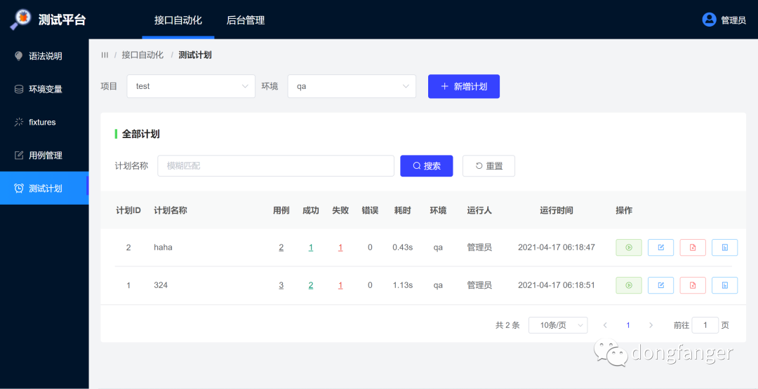Viewport: 758px width, 389px height.
Task: Click the 测试平台 title text
Action: coord(62,20)
